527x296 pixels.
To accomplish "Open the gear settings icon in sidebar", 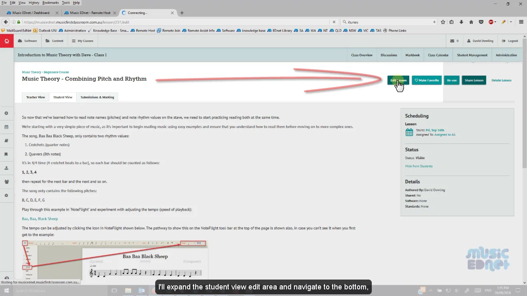I will (6, 195).
